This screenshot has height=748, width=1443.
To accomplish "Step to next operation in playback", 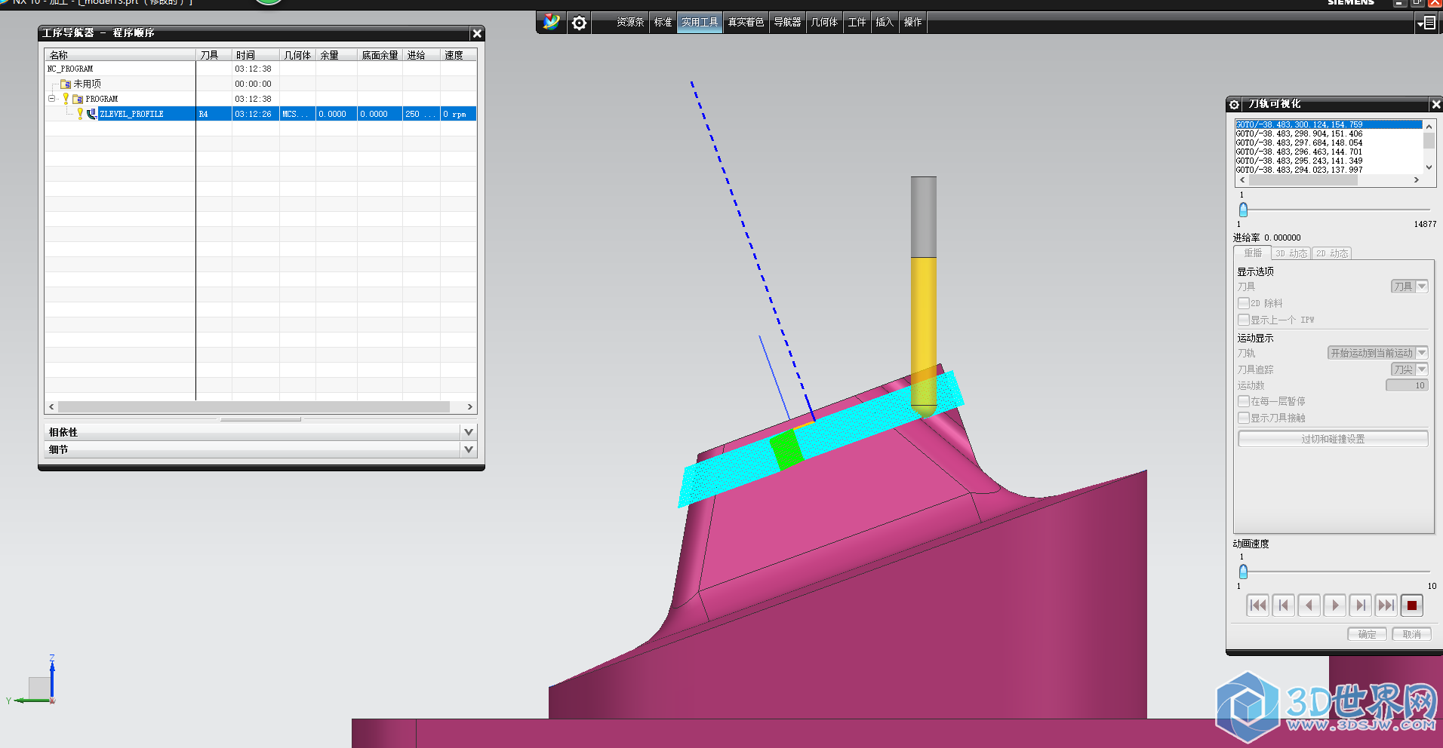I will [x=1360, y=605].
